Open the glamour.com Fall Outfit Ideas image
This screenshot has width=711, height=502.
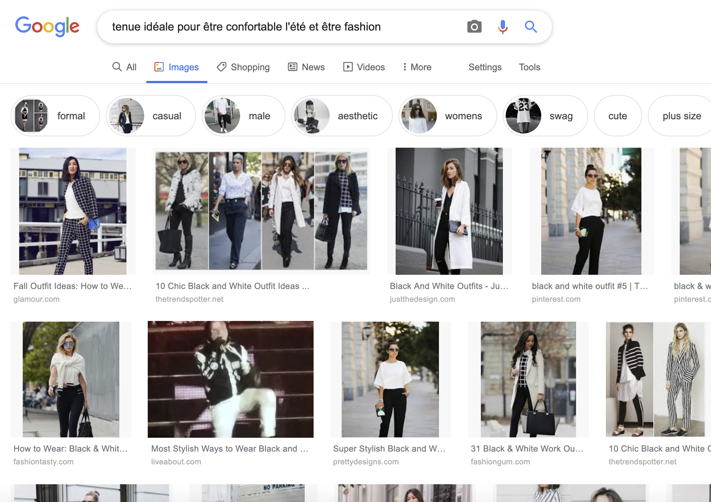(x=73, y=211)
